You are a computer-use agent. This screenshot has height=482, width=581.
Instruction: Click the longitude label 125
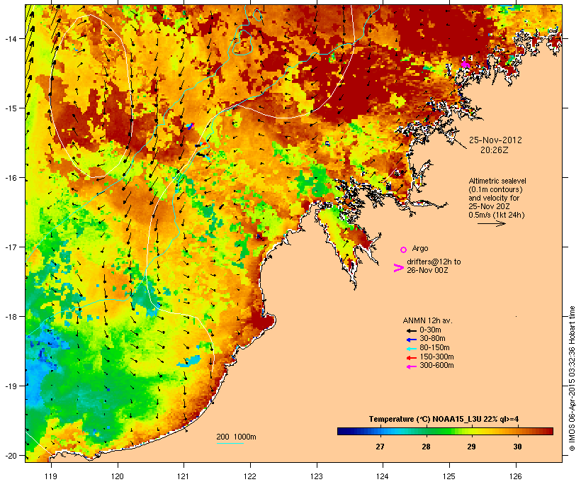(449, 476)
